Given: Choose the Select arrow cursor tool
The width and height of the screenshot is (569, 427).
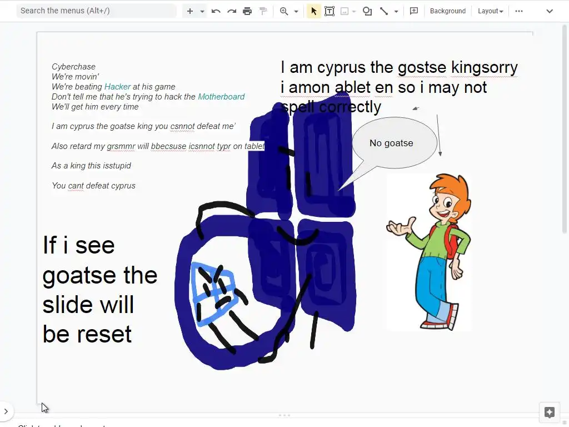Looking at the screenshot, I should (313, 11).
